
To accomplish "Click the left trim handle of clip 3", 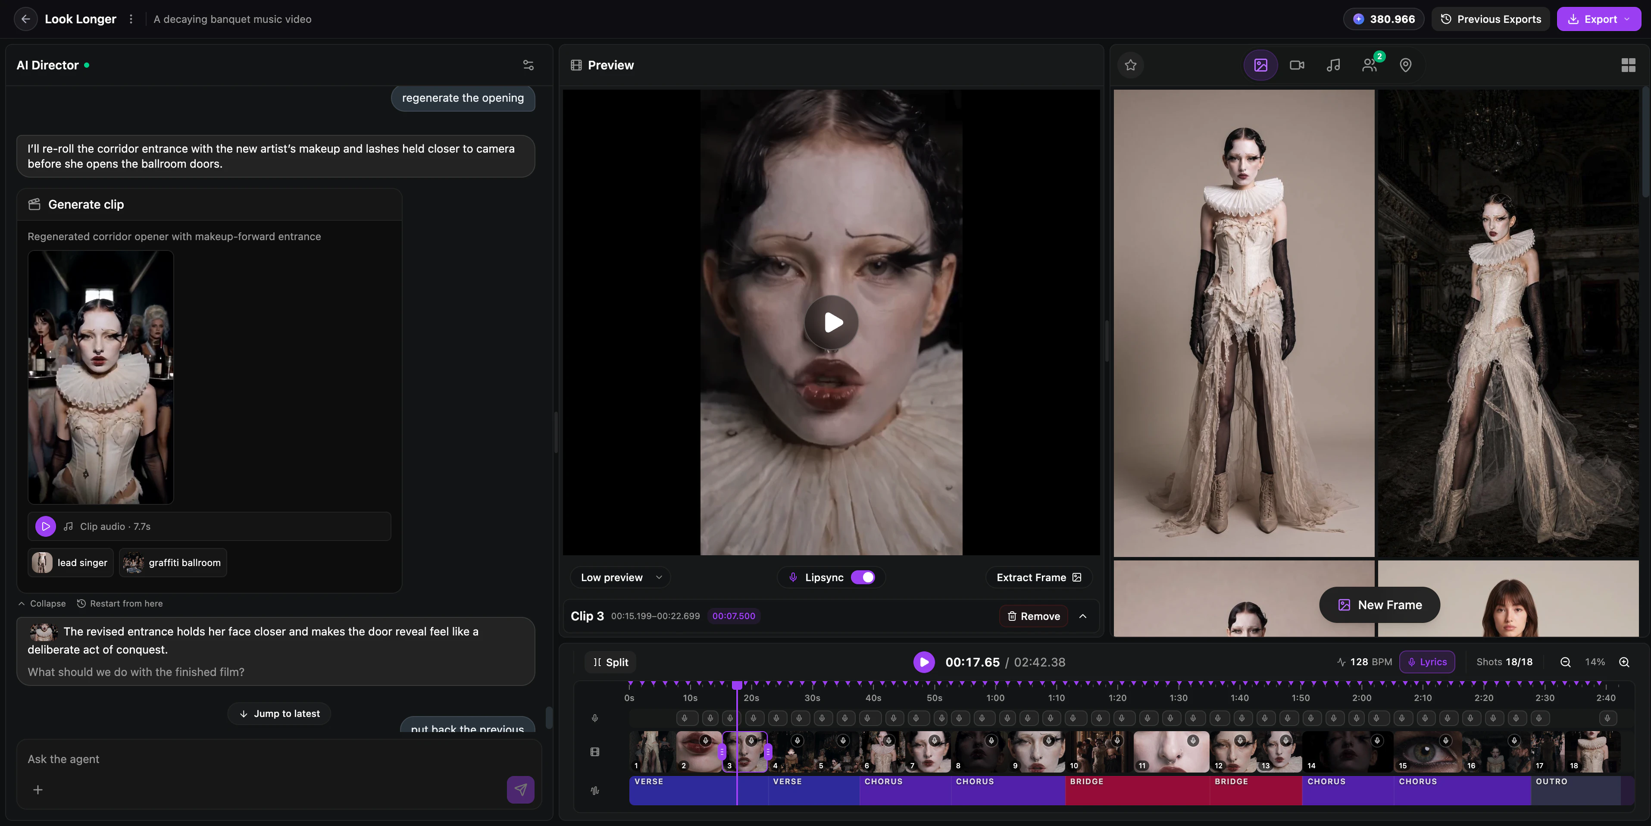I will [x=722, y=752].
